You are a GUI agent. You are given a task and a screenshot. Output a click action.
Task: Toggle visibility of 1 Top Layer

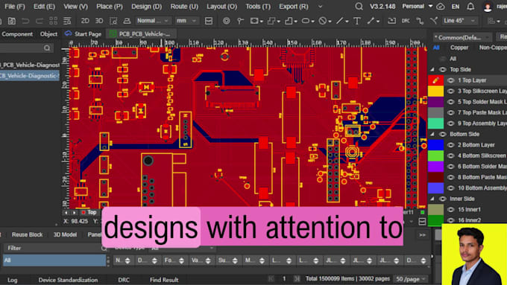pos(451,80)
